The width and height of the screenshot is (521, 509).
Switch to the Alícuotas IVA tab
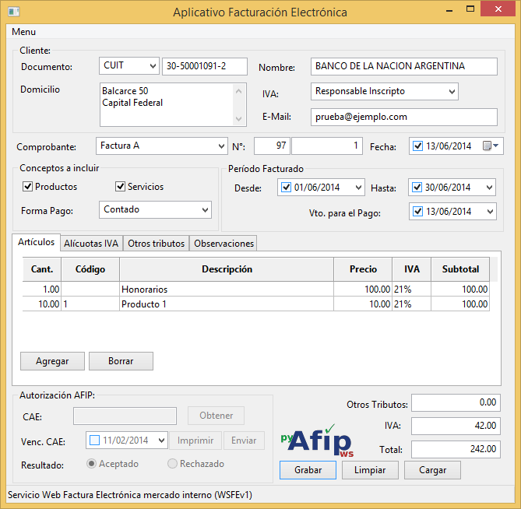click(91, 244)
